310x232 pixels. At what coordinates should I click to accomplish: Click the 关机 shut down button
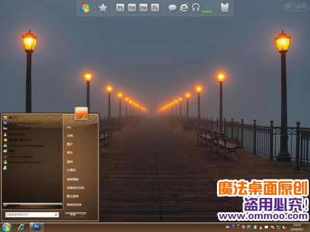tap(73, 215)
